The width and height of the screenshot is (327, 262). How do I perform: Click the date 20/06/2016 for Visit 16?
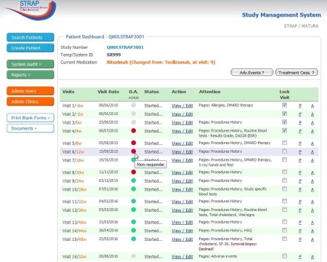click(108, 256)
